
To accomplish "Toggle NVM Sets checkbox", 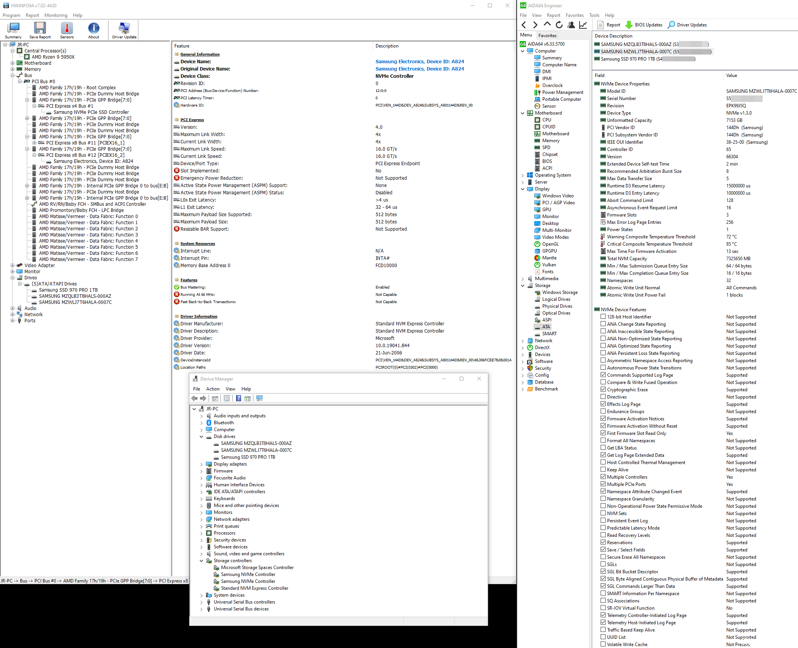I will tap(603, 513).
